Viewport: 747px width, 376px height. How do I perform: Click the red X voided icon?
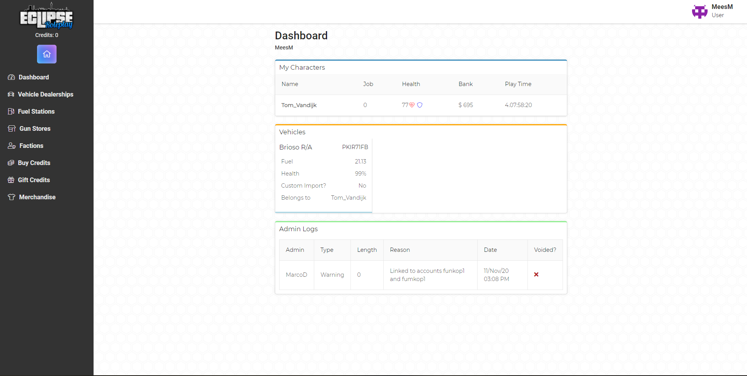(x=536, y=274)
